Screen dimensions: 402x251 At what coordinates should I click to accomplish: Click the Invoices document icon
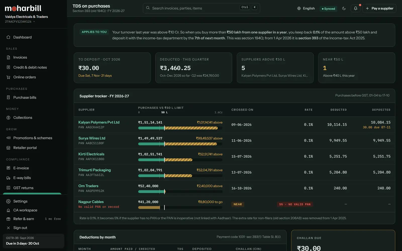pyautogui.click(x=8, y=57)
